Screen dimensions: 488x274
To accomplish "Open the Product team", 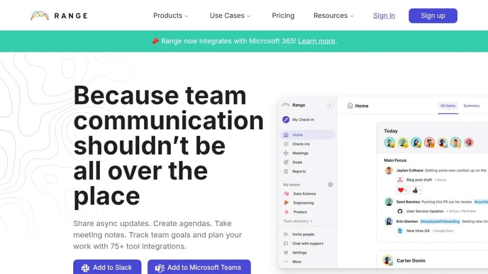I will 296,212.
